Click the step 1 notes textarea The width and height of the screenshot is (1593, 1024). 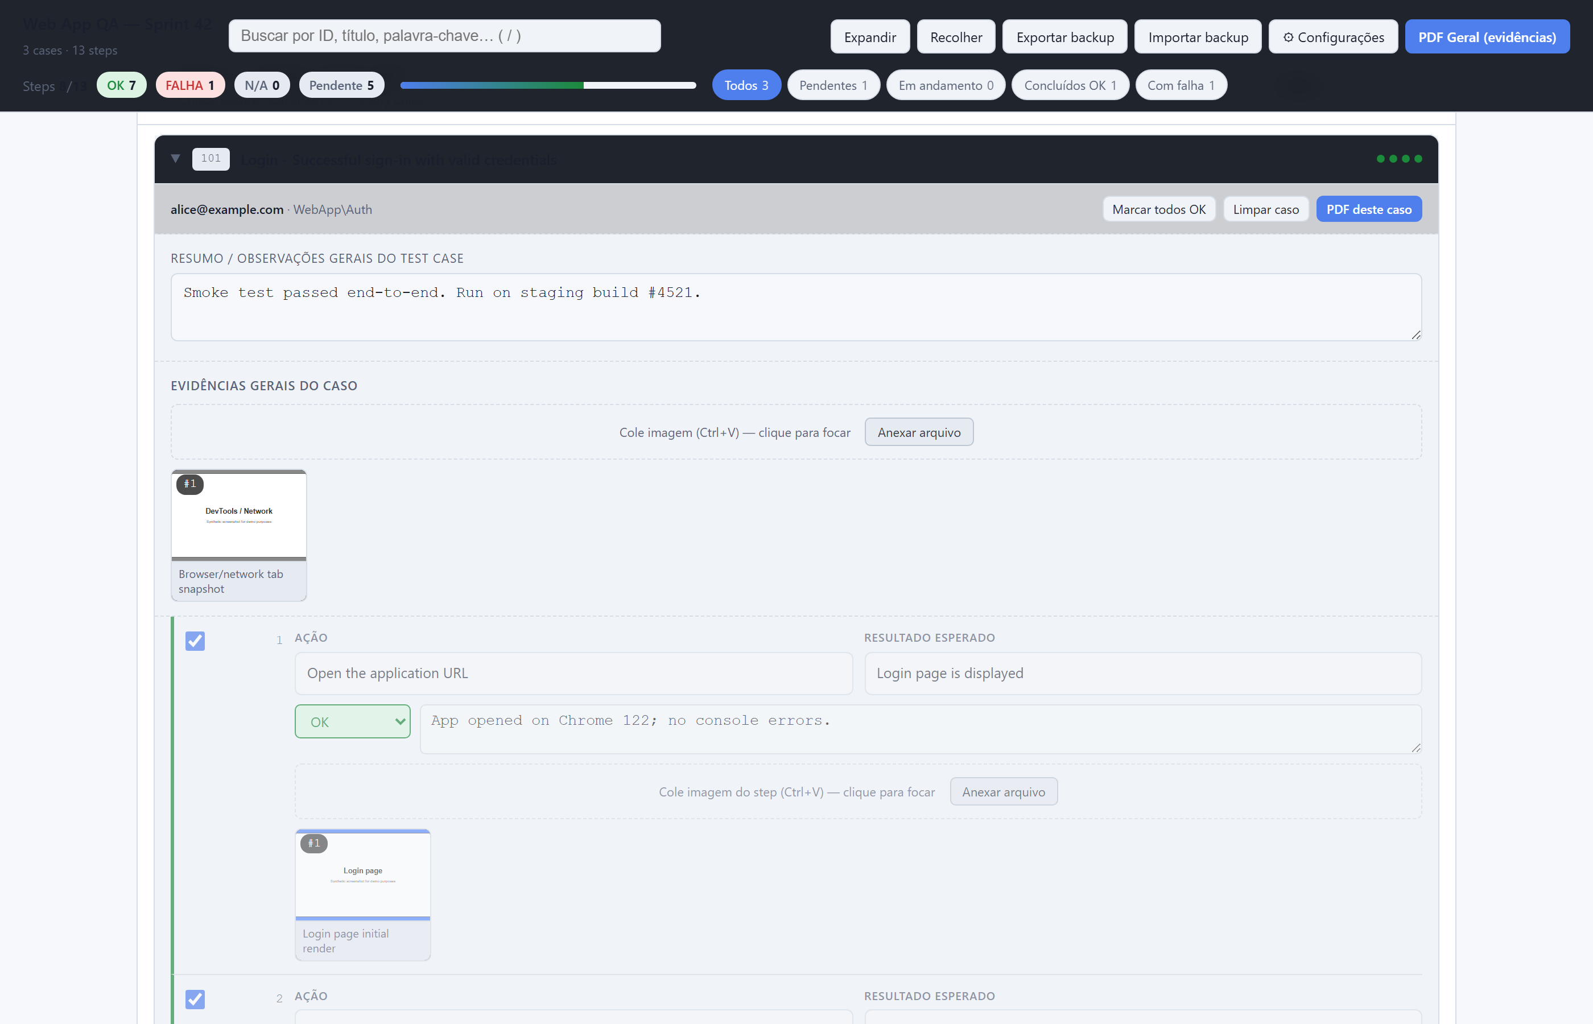coord(921,729)
